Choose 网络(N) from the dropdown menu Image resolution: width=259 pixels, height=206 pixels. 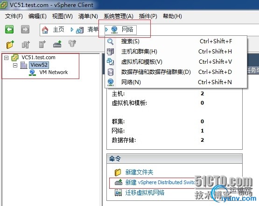(x=176, y=82)
